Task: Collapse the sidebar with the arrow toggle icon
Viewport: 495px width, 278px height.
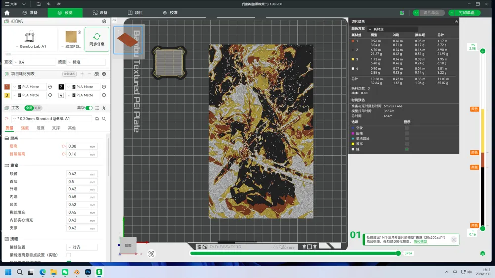Action: [114, 20]
